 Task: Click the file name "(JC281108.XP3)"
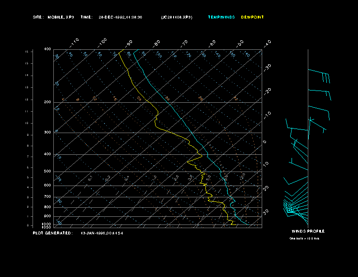[177, 17]
